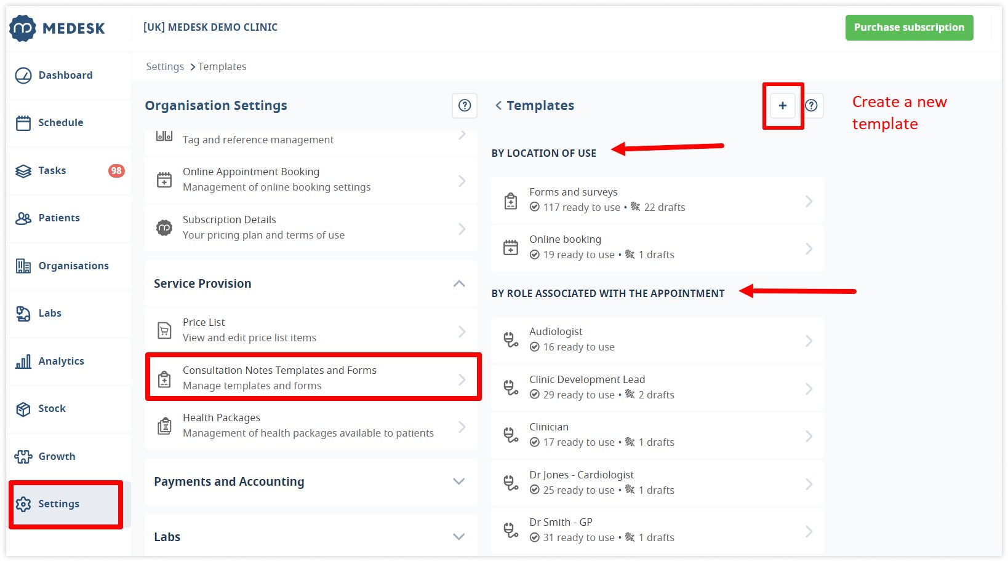Open Forms and surveys chevron
1008x562 pixels.
pos(809,201)
